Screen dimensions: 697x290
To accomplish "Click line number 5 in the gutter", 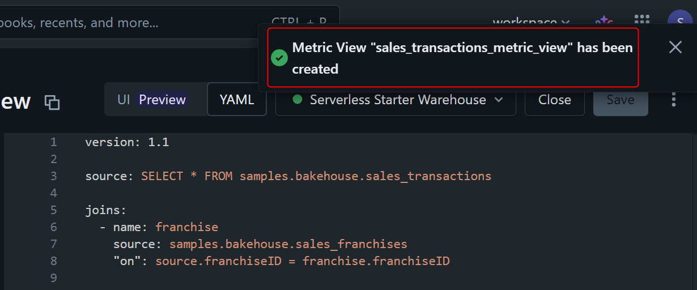I will tap(54, 210).
